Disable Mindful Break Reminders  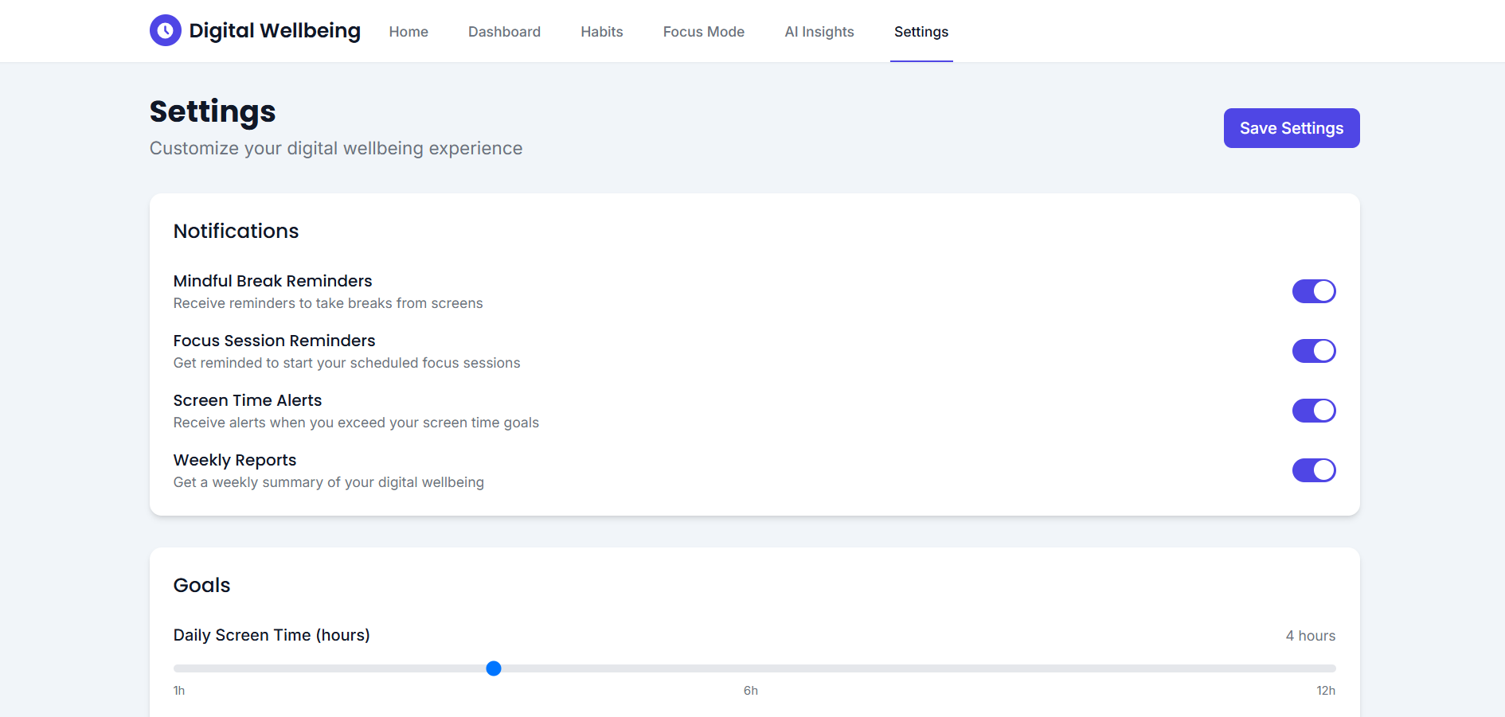pos(1314,291)
